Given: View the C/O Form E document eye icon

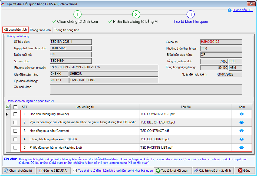Looking at the screenshot, I should 242,139.
